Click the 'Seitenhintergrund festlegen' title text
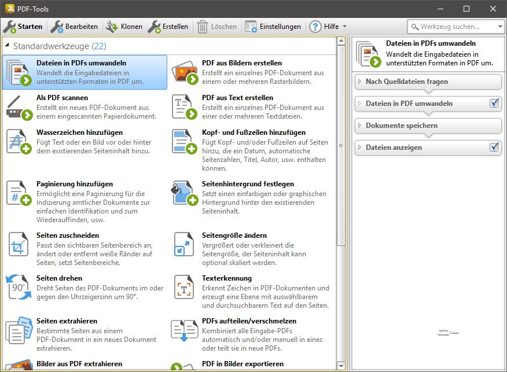Image resolution: width=507 pixels, height=372 pixels. 248,184
